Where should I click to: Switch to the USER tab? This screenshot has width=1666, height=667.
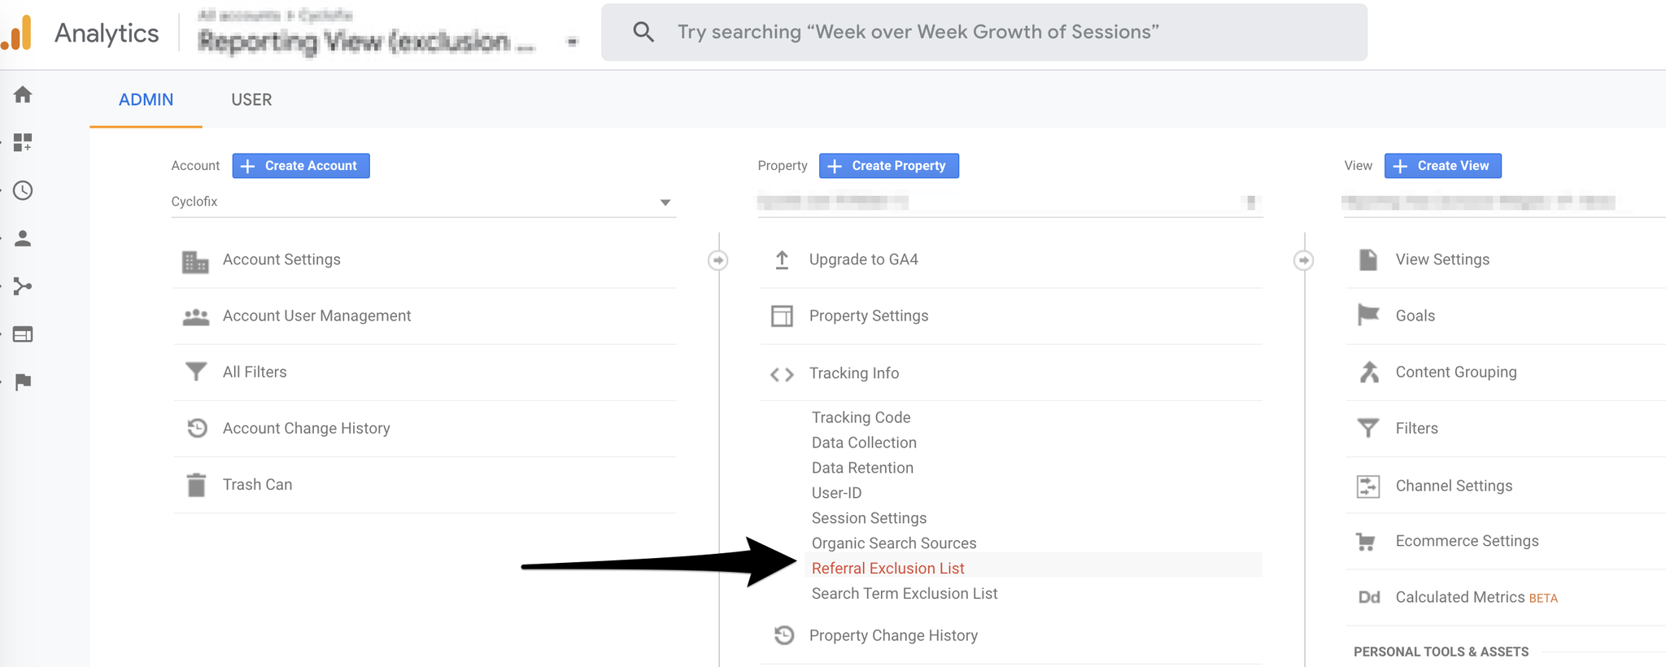tap(251, 99)
